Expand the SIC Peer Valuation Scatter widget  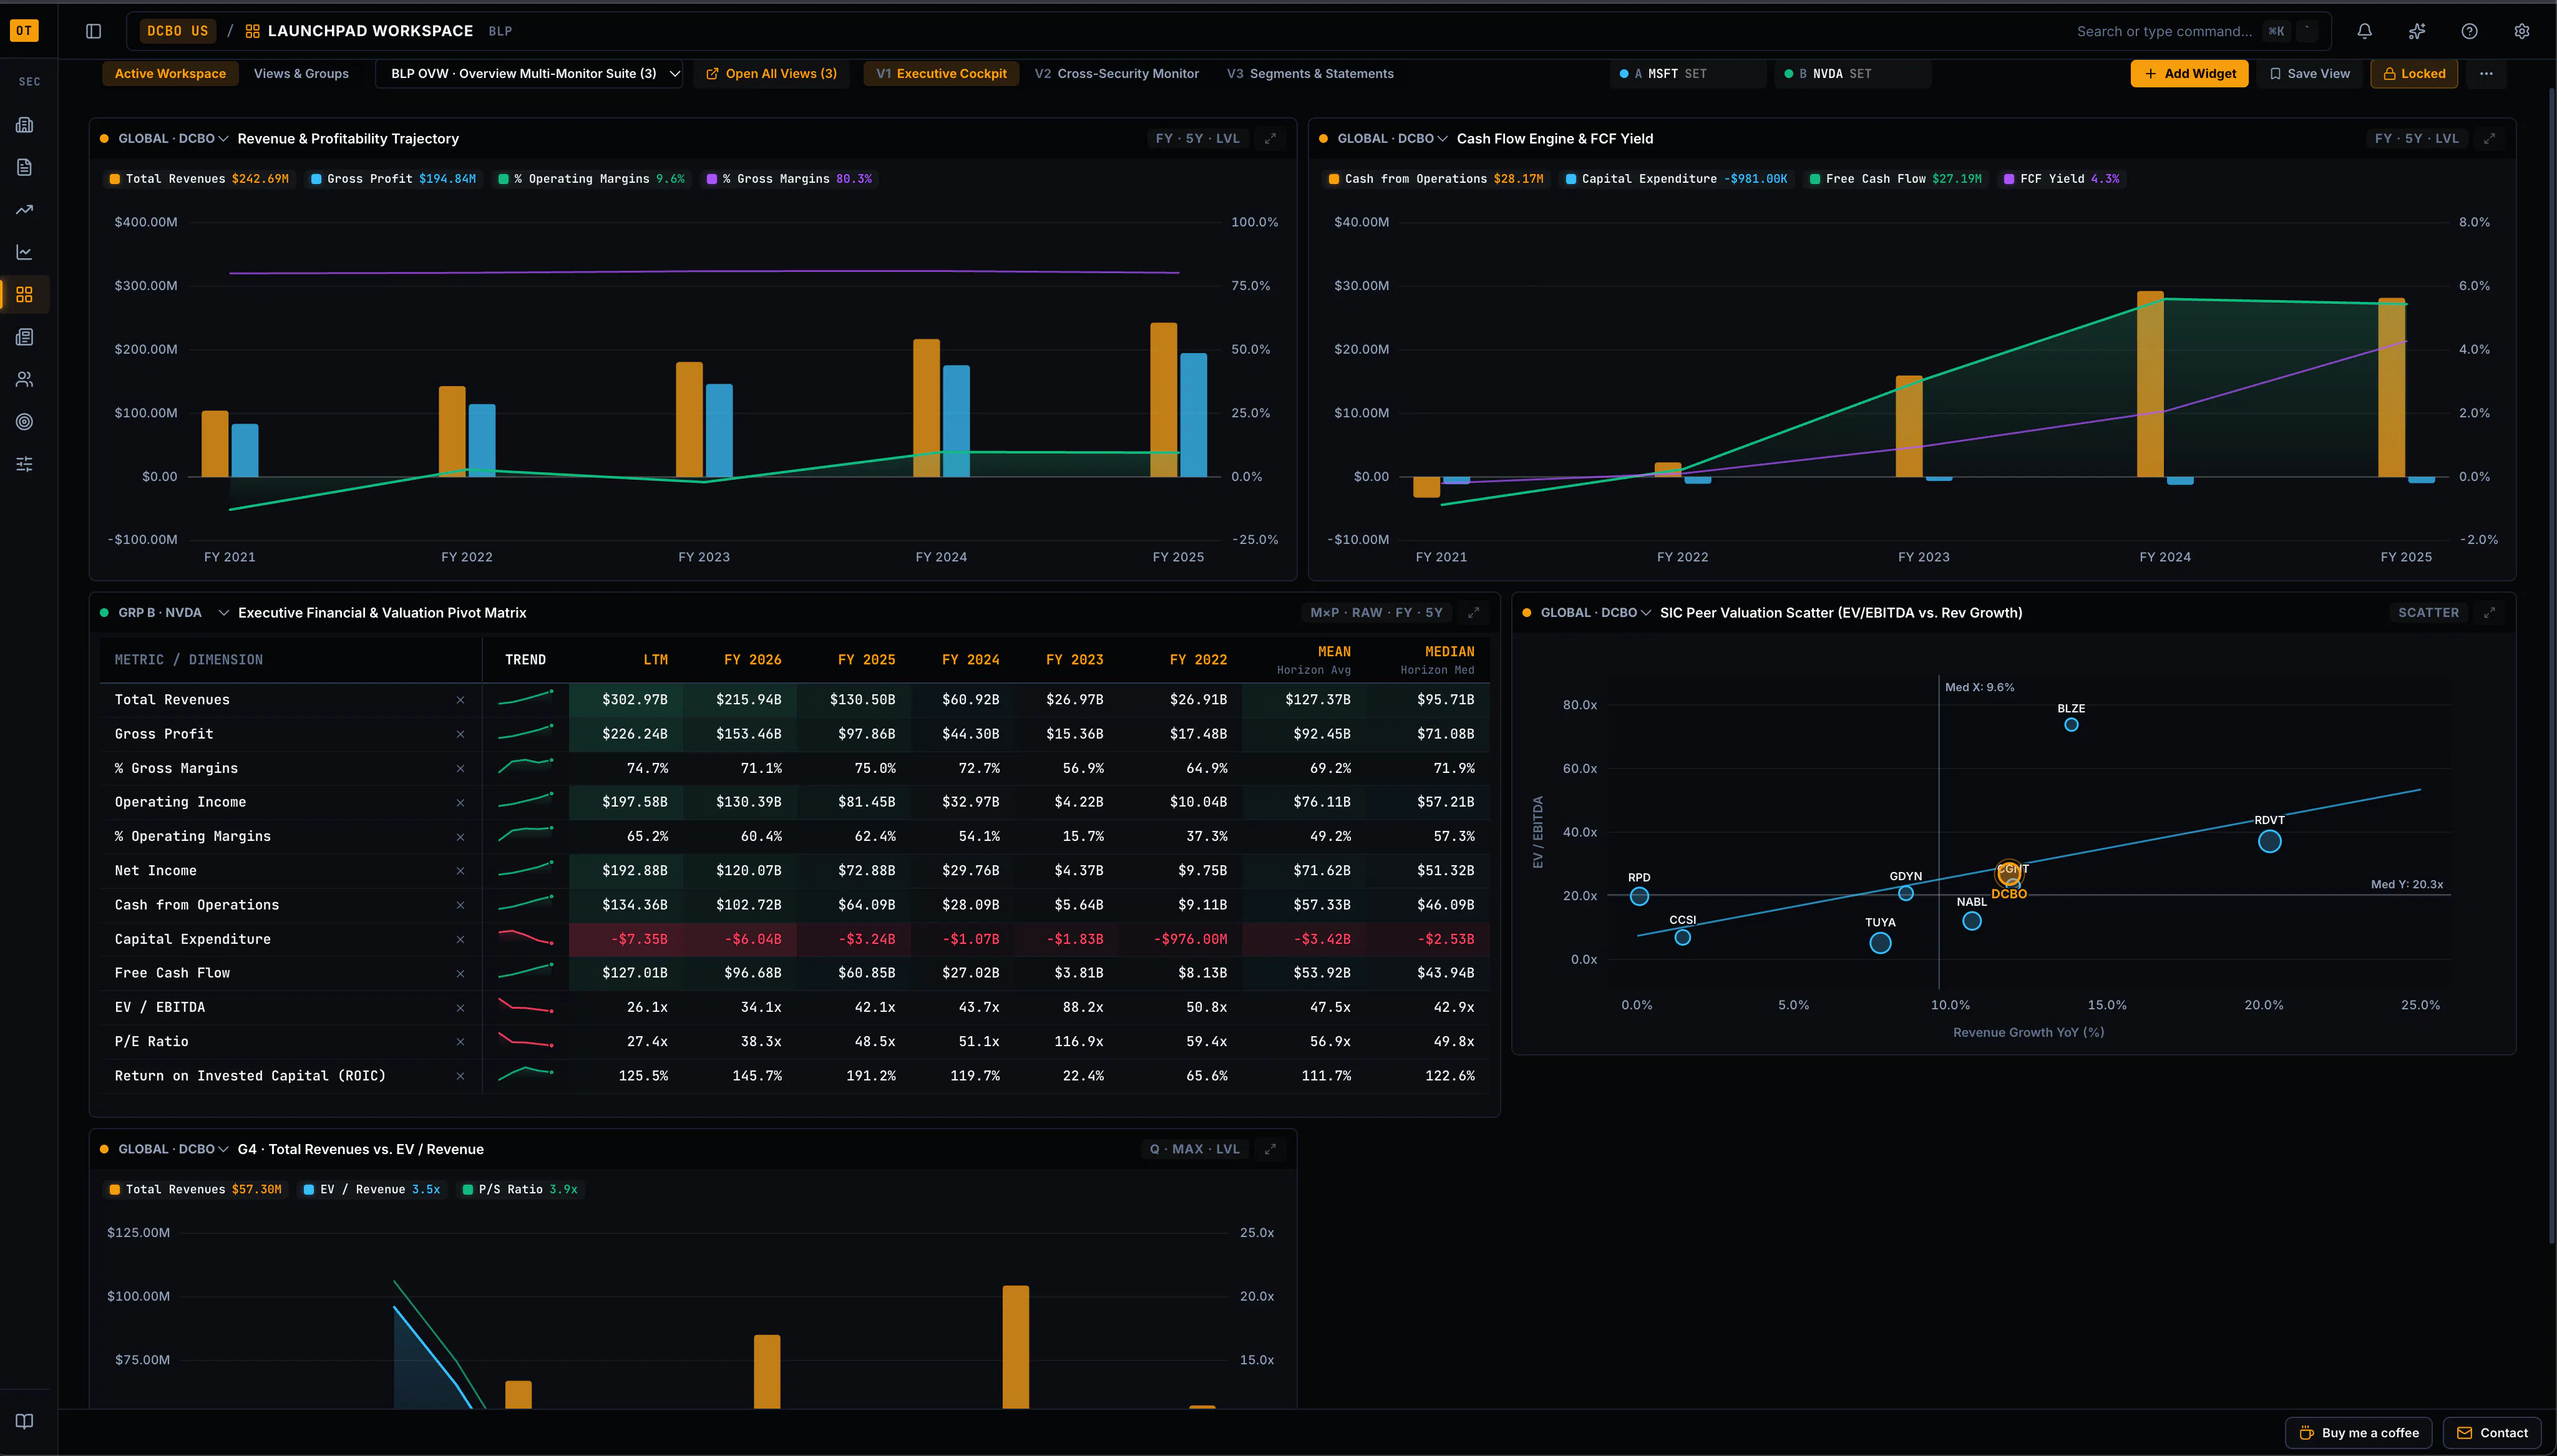[x=2489, y=613]
